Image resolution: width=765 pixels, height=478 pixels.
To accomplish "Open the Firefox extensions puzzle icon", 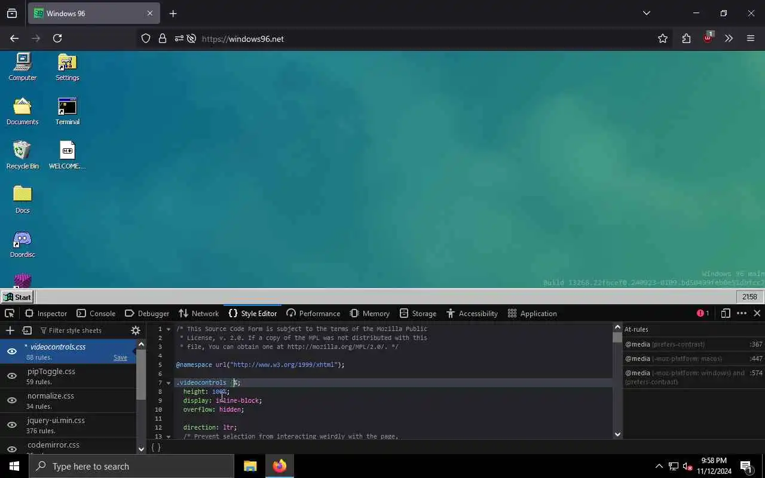I will [x=686, y=39].
